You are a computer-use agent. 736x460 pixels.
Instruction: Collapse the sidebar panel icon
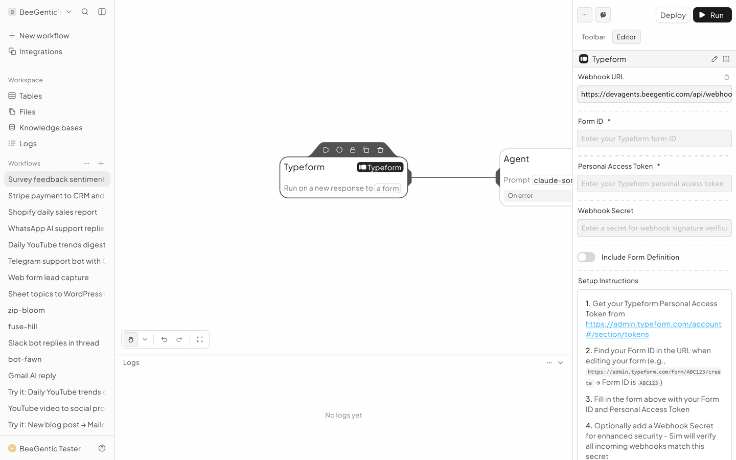102,12
